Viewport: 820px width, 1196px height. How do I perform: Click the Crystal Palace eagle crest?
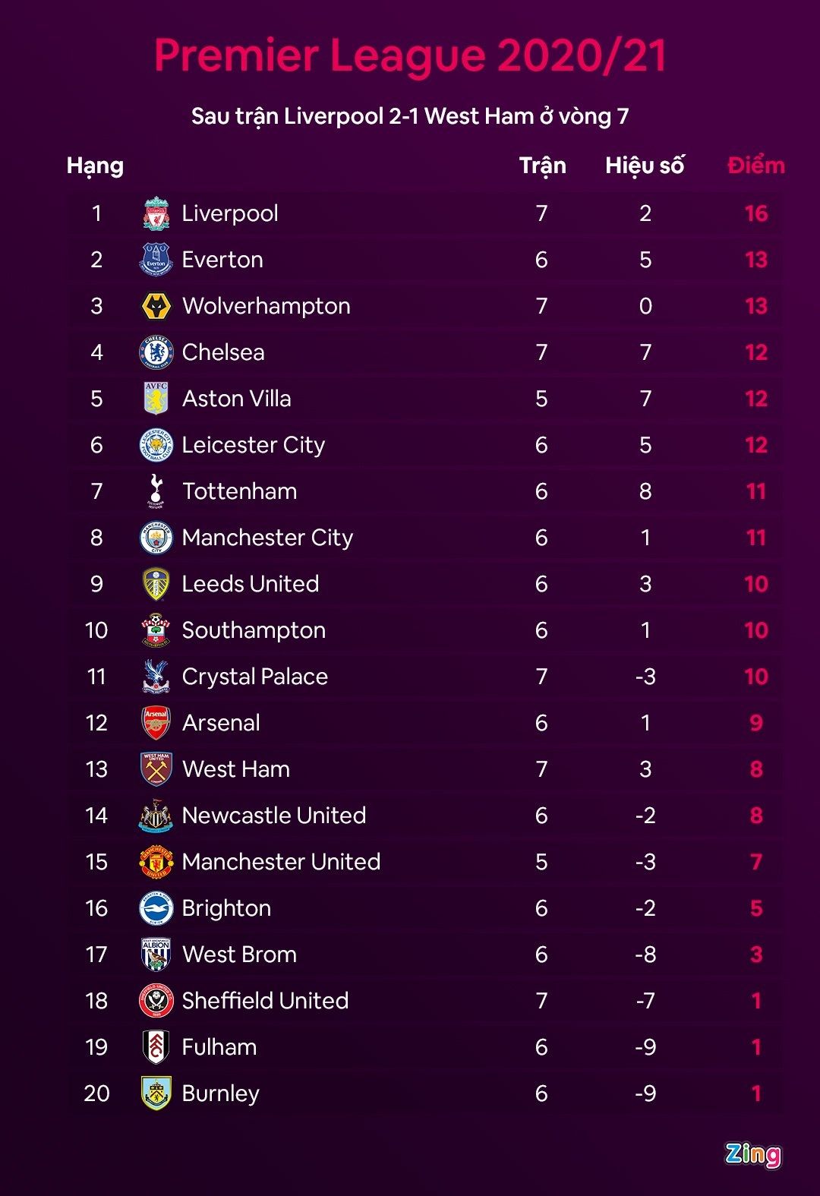pos(156,677)
